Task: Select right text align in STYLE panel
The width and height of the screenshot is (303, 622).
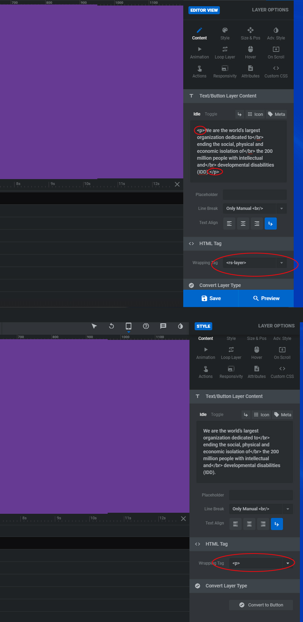Action: [263, 524]
